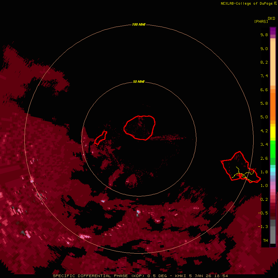Click the 7.4 scale value
Viewport: 278px width, 278px height.
pos(264,76)
